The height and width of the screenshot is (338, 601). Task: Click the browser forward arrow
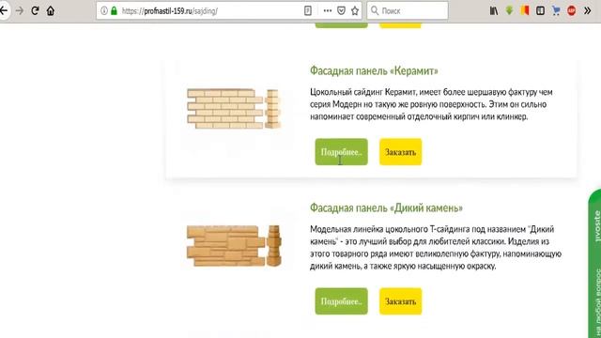[x=20, y=10]
